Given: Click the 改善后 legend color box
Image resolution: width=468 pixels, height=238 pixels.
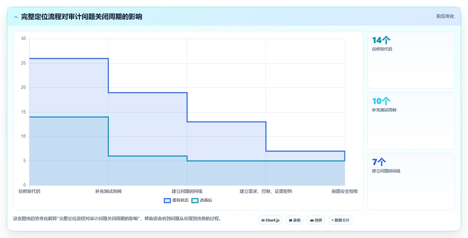Looking at the screenshot, I should point(195,200).
